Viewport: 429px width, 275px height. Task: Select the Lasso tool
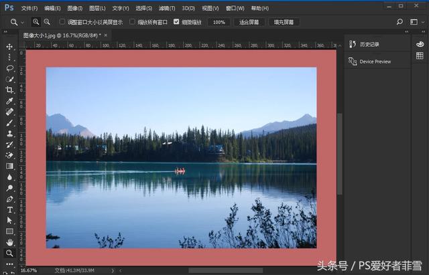[9, 68]
